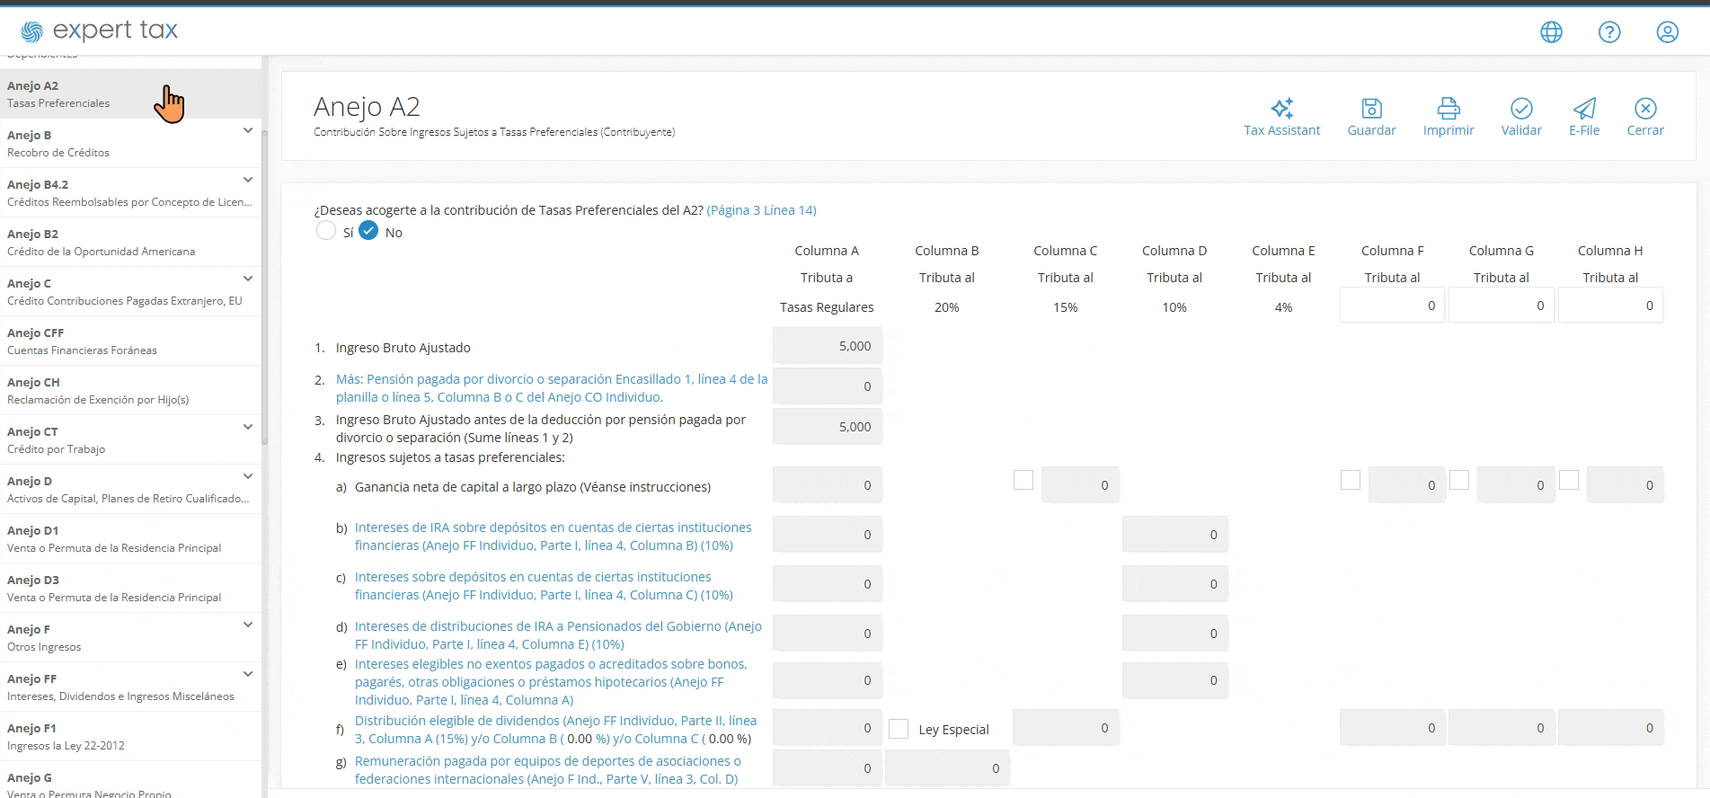Select the No radio option
Screen dimensions: 1710x798
coord(368,231)
